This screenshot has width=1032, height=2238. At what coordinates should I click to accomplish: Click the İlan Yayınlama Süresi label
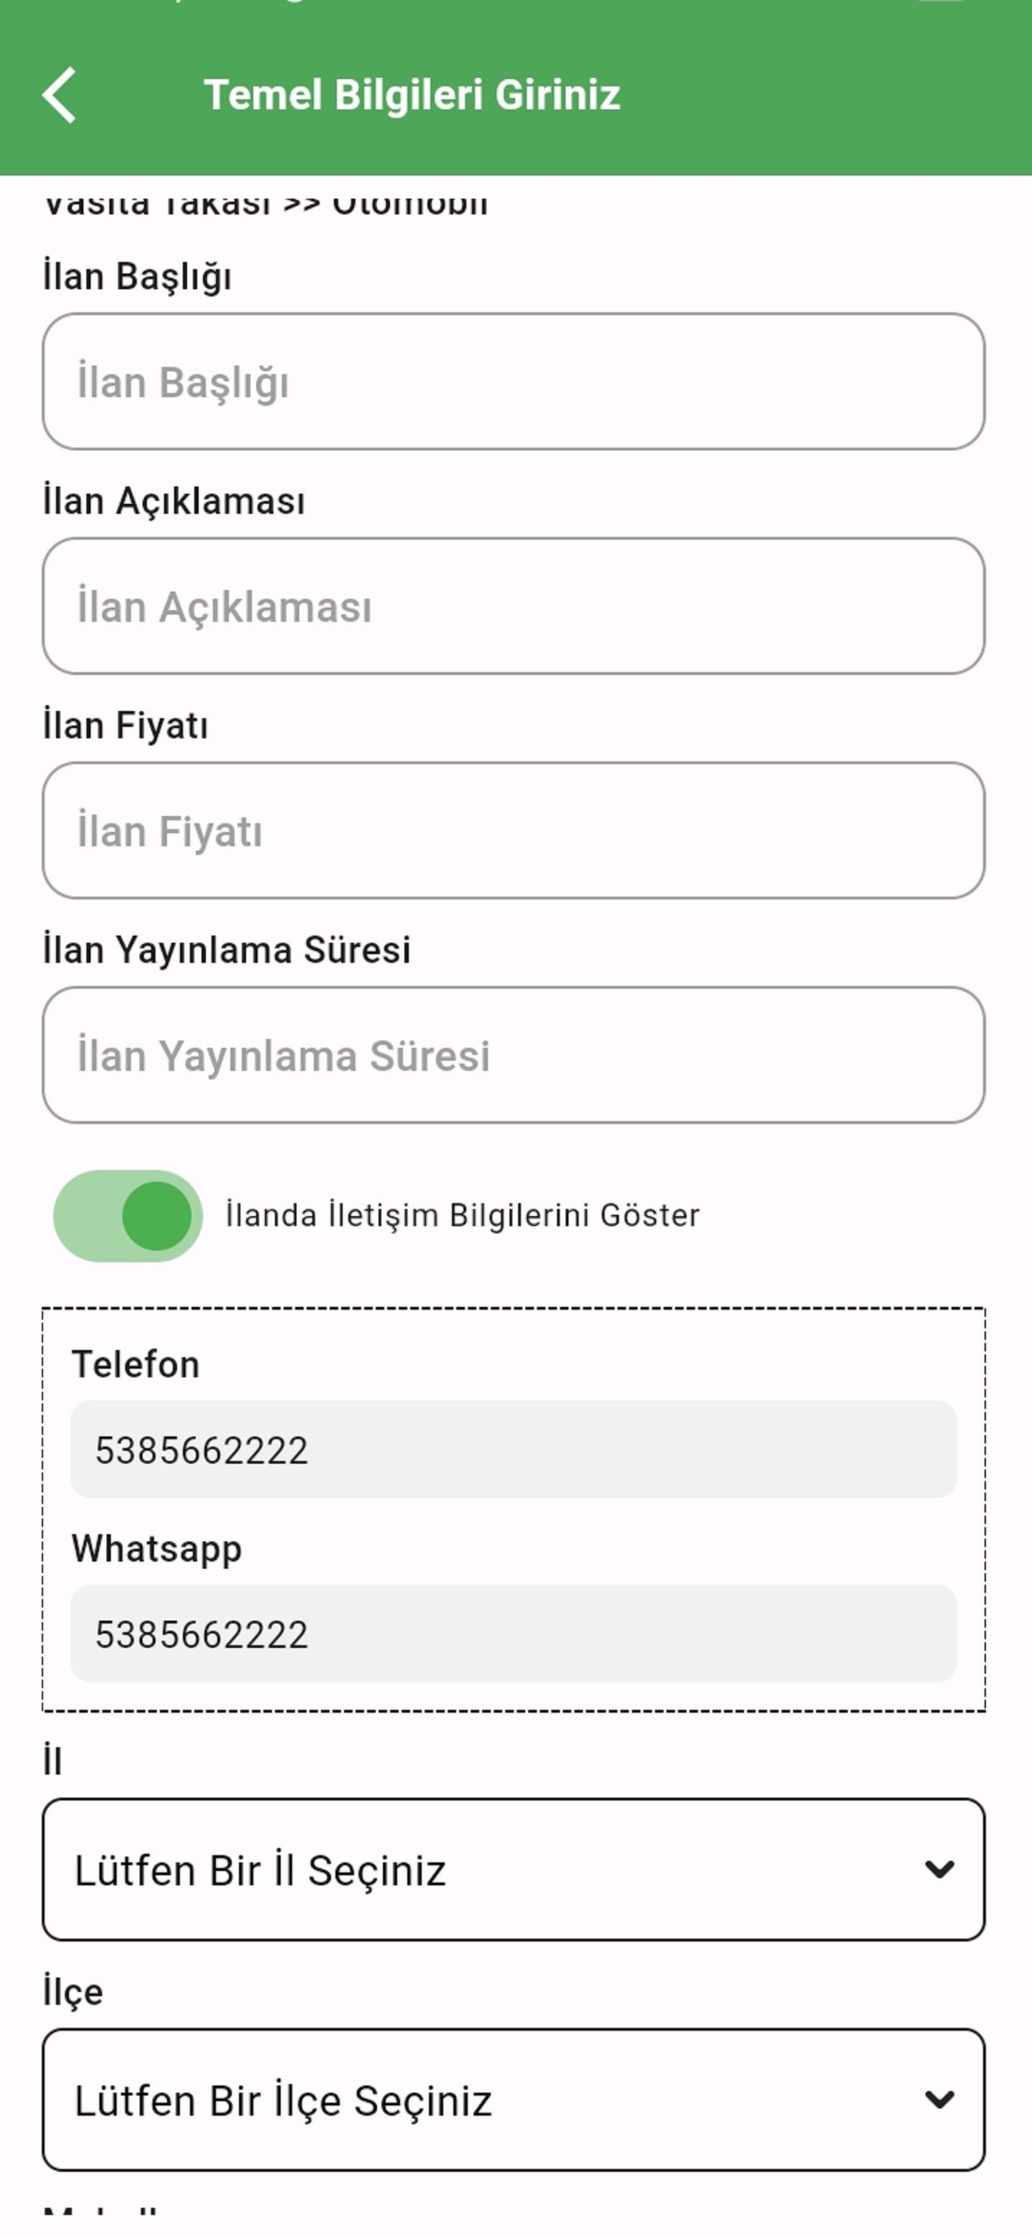point(227,950)
